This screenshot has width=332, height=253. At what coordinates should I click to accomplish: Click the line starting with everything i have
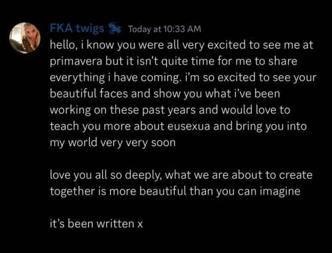(x=183, y=78)
